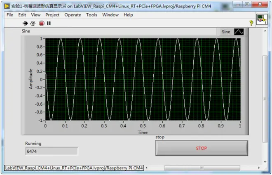Screen dimensions: 272x175
Task: Click the Sine plot legend line sample
Action: click(x=239, y=32)
